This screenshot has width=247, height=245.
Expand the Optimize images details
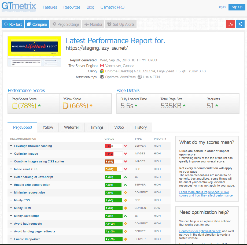26,154
